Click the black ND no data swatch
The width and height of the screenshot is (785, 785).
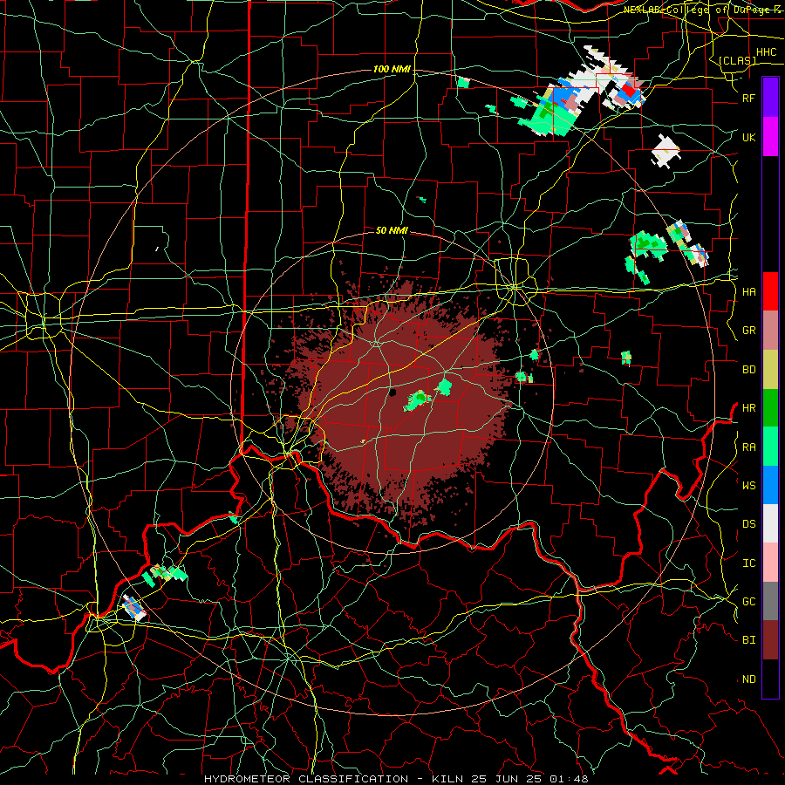click(770, 679)
